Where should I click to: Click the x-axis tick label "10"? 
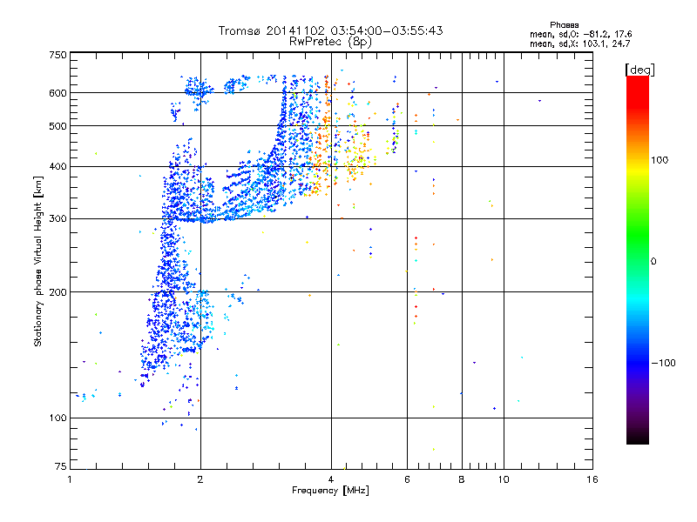(x=504, y=479)
